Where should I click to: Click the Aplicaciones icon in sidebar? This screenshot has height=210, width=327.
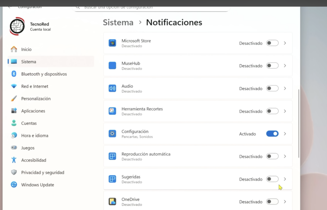(14, 111)
